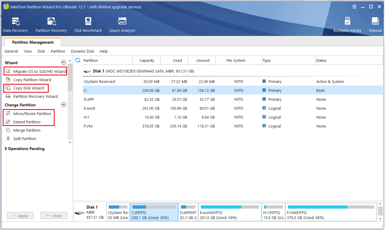Viewport: 385px width, 230px height.
Task: Open Migrate OS to SSD/HD Wizard
Action: tap(40, 71)
